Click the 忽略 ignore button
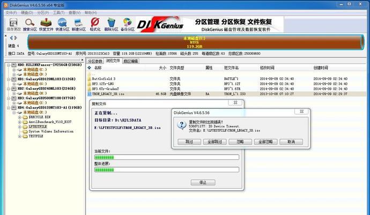The width and height of the screenshot is (370, 215). point(240,142)
